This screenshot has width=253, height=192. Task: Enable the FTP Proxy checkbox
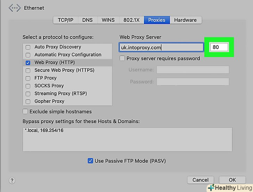[28, 78]
